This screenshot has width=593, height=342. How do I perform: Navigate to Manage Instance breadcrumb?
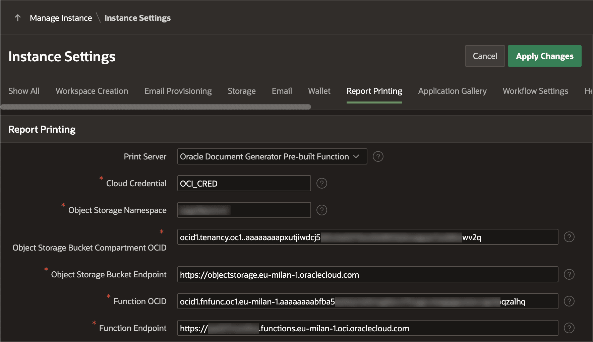[x=61, y=18]
